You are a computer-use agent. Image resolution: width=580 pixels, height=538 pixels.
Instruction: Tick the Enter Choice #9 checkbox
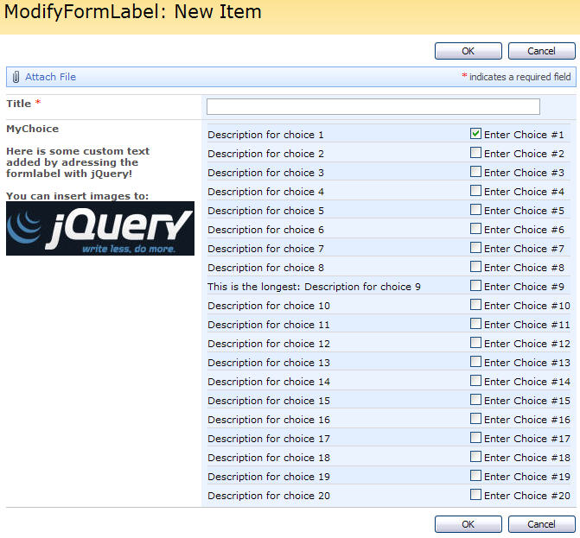[475, 286]
